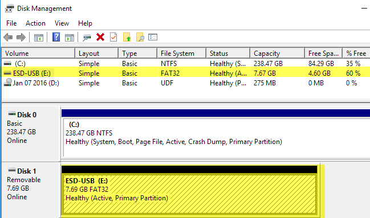Toggle the Show/Hide Console Tree icon

tap(38, 38)
